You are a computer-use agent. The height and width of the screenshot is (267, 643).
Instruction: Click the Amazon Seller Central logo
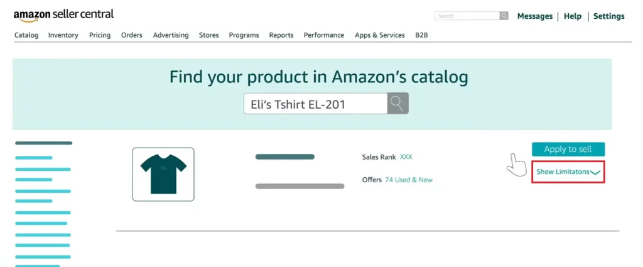tap(63, 16)
